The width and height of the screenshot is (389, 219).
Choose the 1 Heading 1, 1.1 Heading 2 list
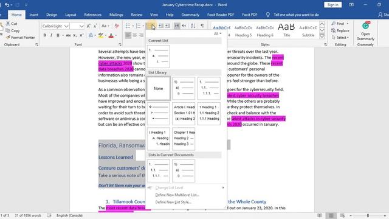pyautogui.click(x=209, y=114)
